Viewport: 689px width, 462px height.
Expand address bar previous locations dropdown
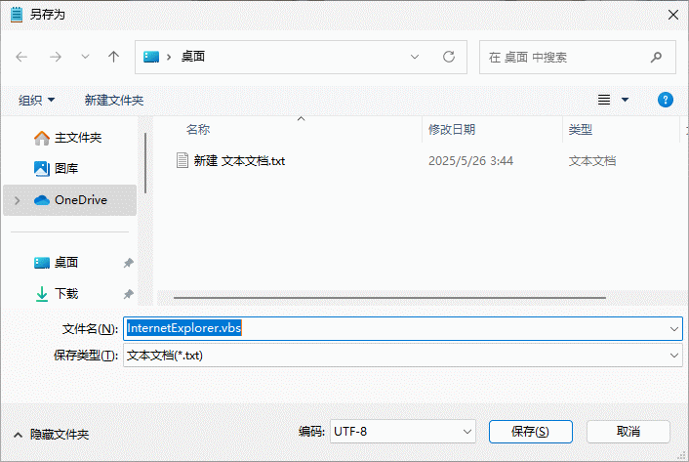pos(415,57)
